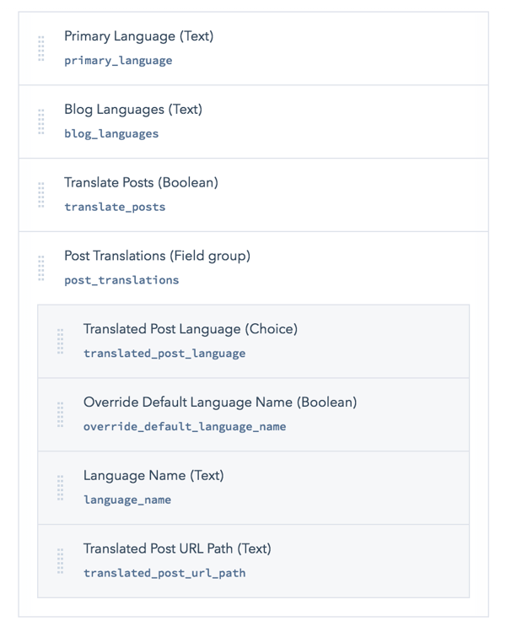
Task: Click the Post Translations group drag handle
Action: tap(41, 268)
